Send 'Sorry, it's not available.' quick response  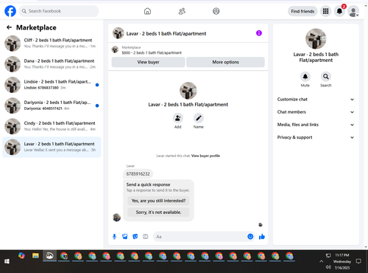pos(158,212)
